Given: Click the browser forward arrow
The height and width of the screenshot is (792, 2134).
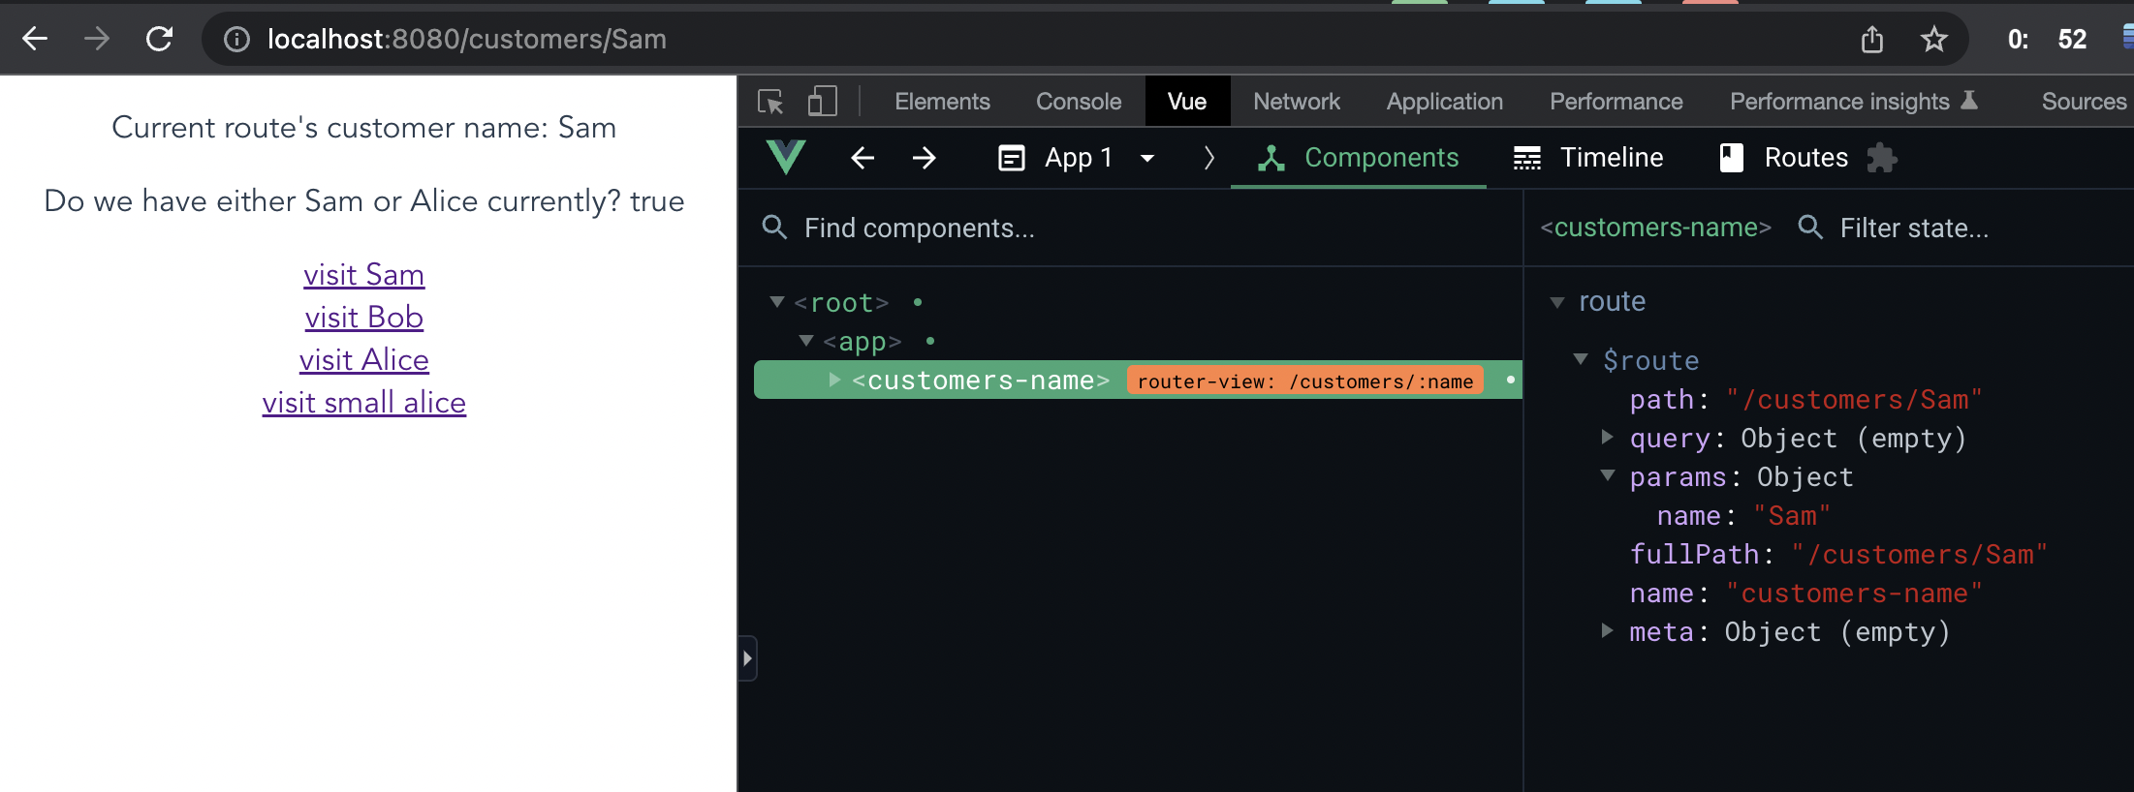Looking at the screenshot, I should (97, 39).
